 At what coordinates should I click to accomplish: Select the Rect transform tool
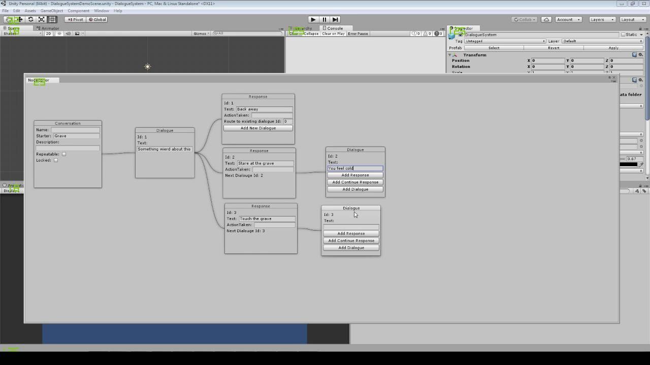52,19
